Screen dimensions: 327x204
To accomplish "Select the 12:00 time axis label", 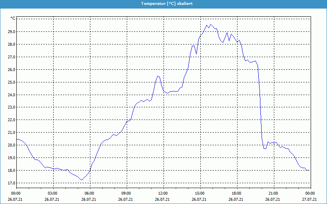I will coord(163,193).
